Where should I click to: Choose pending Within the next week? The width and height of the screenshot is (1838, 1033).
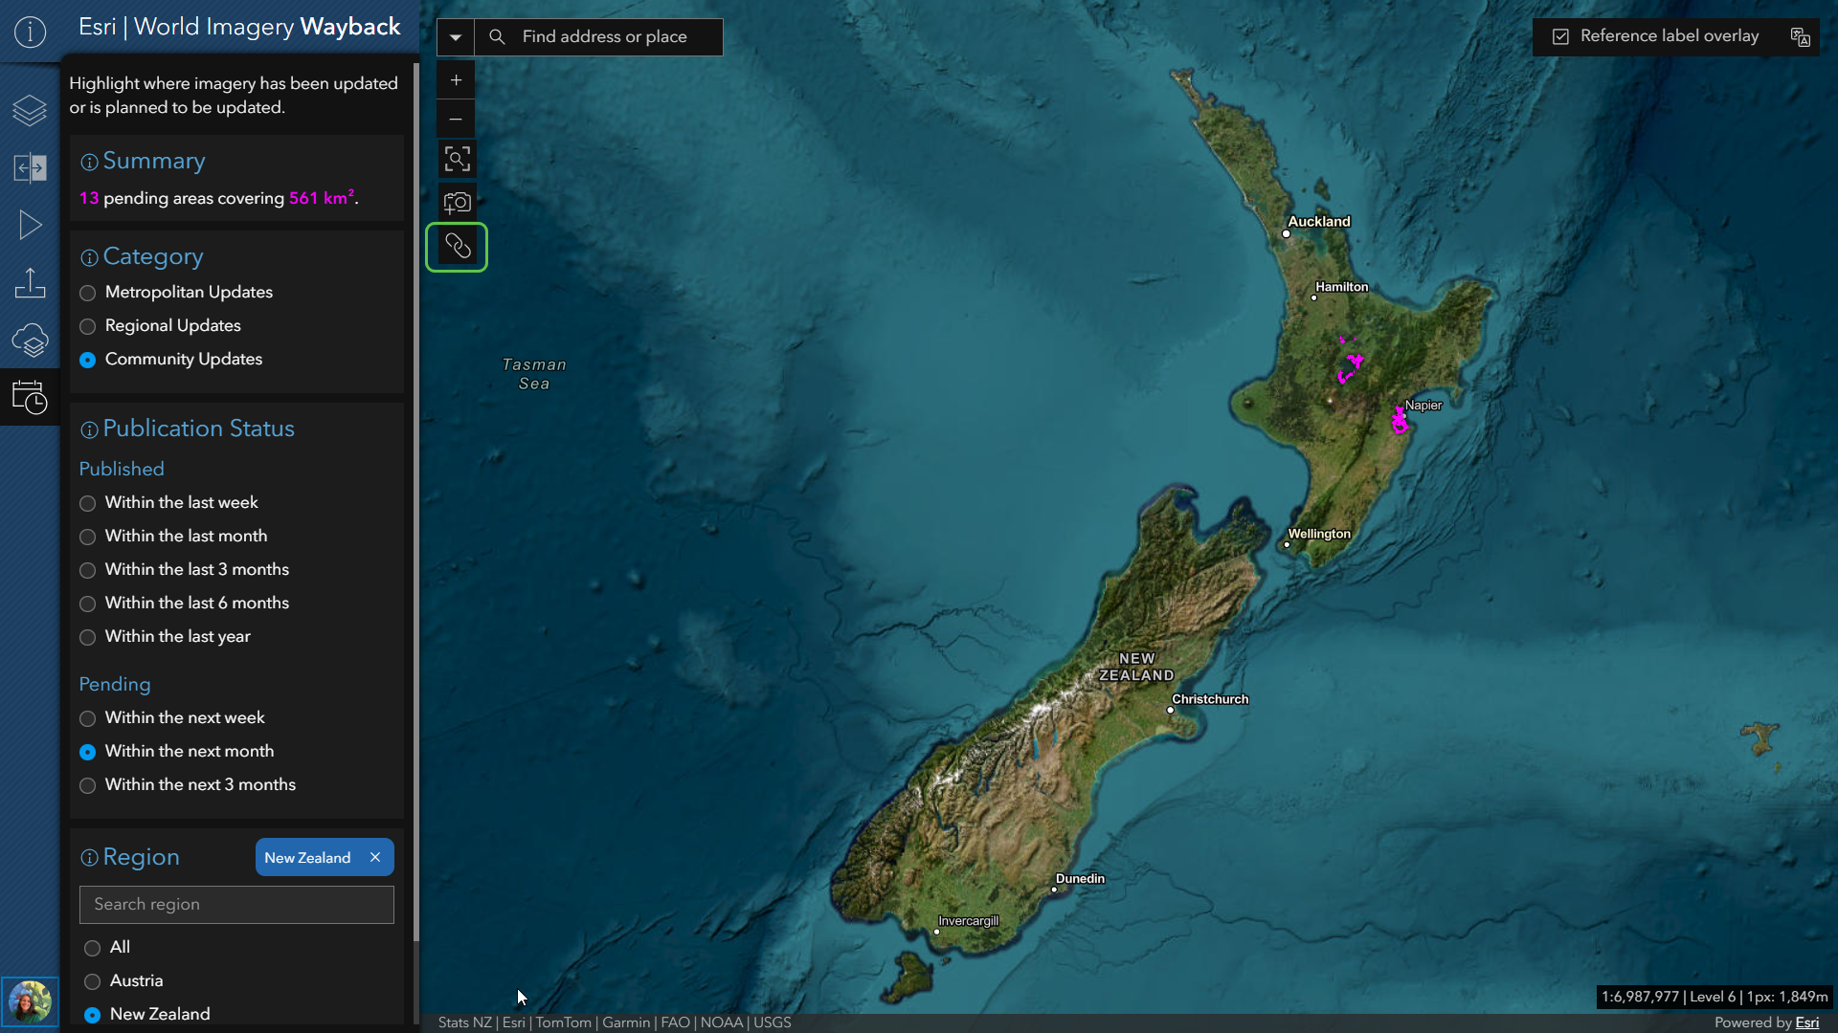point(172,718)
